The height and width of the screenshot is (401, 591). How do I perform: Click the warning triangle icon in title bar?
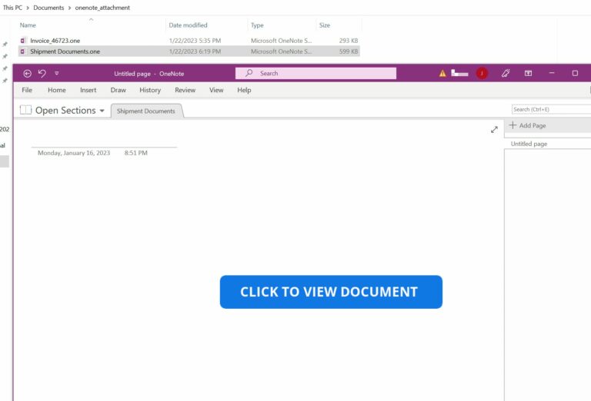pos(442,73)
